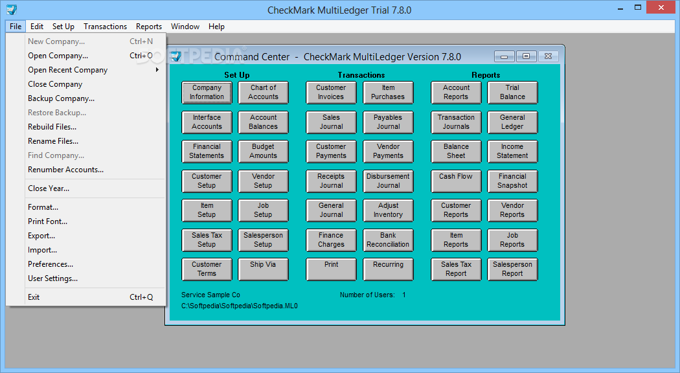Click the Customer Payments button
This screenshot has width=680, height=373.
pos(332,152)
